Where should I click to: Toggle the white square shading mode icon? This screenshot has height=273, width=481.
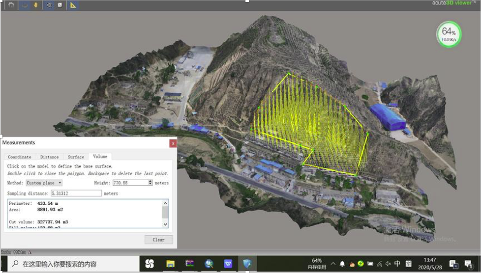point(60,5)
